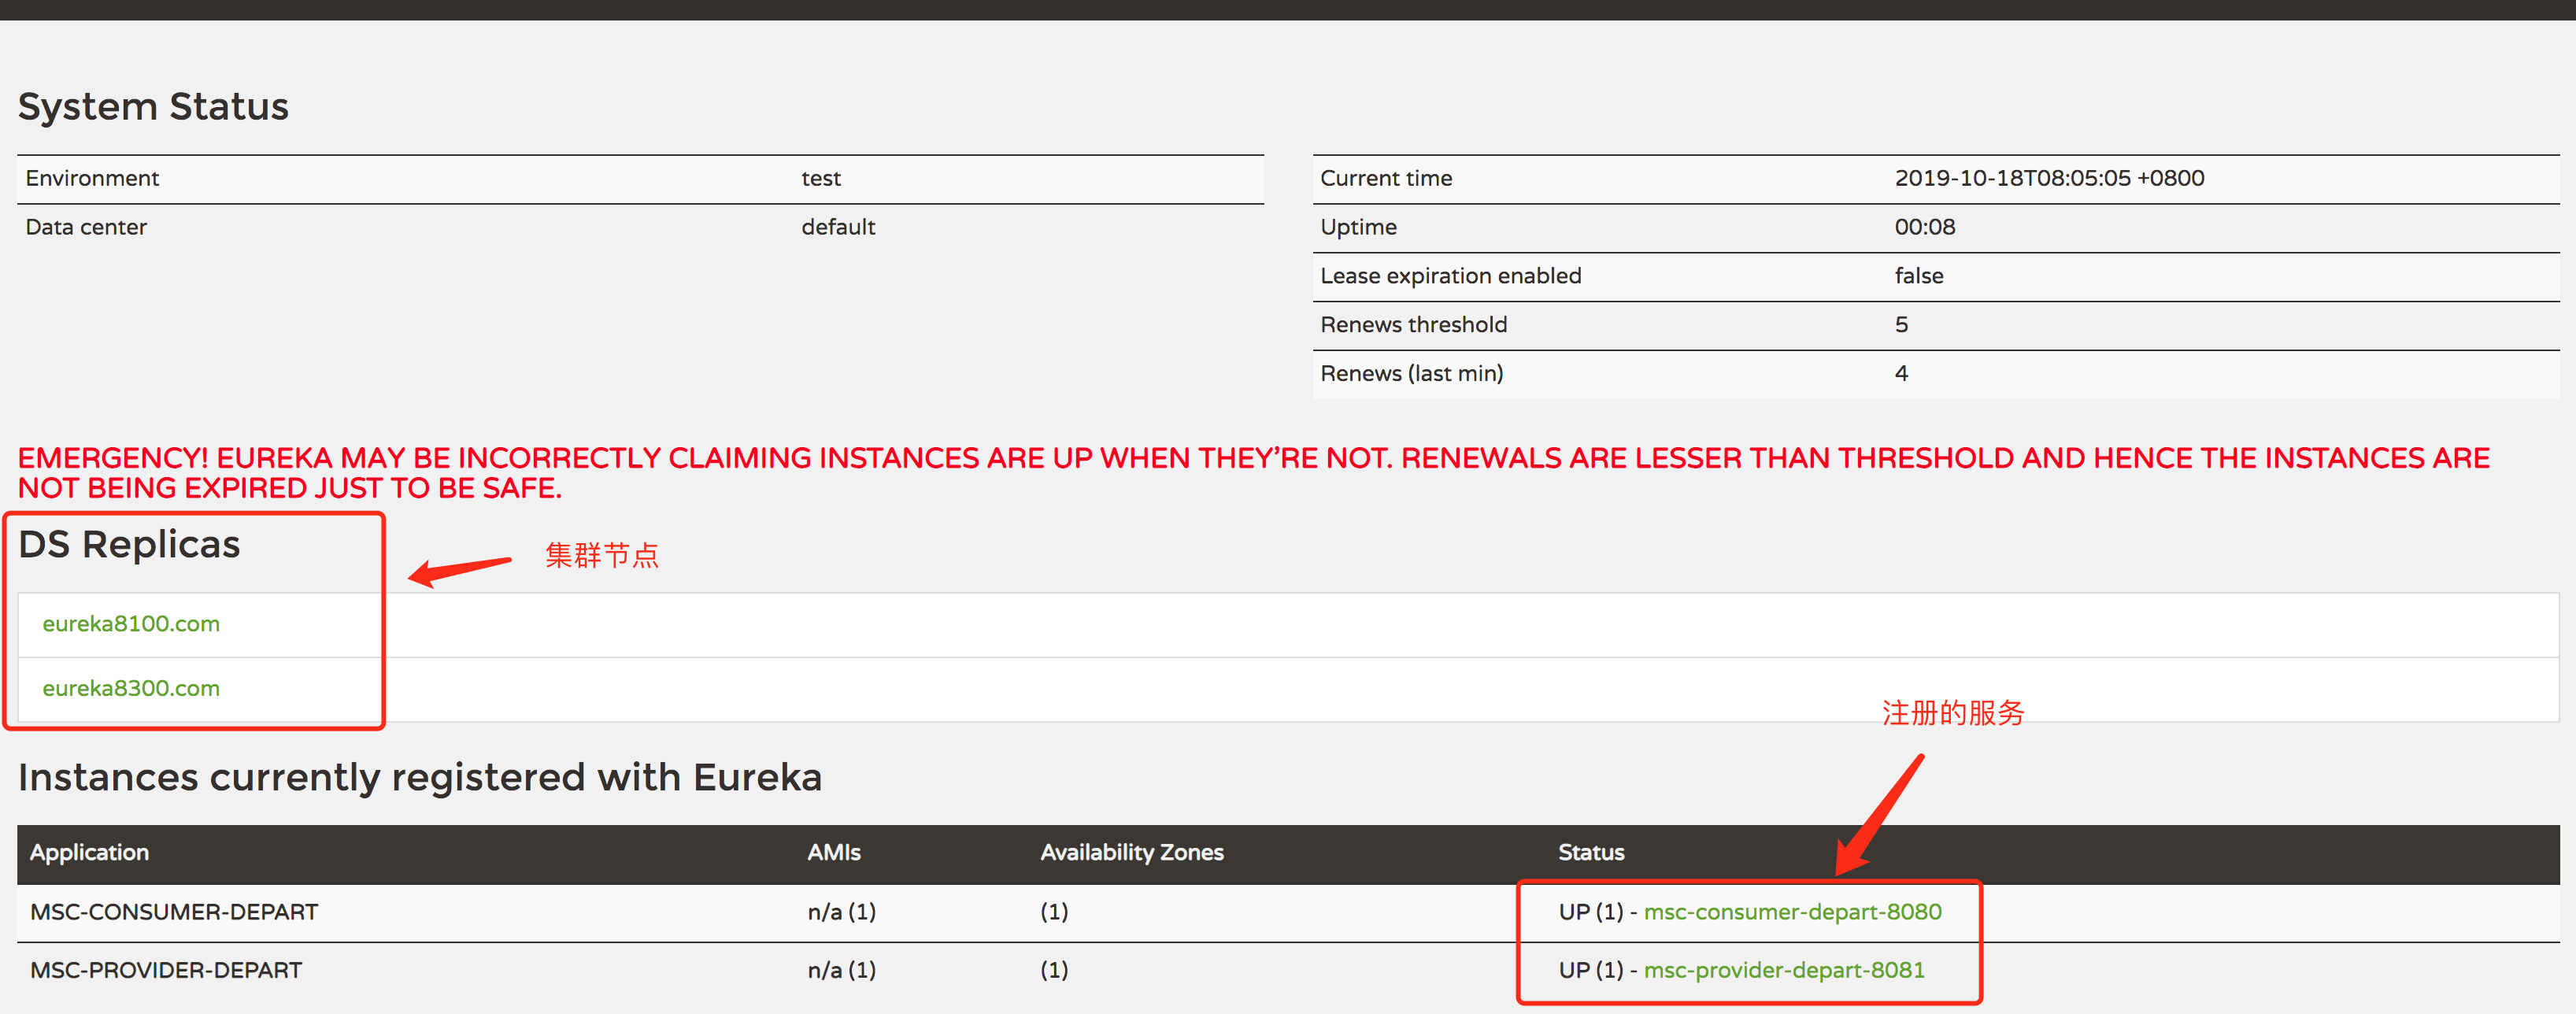The image size is (2576, 1014).
Task: Click the Uptime value 00:08
Action: [x=1924, y=227]
